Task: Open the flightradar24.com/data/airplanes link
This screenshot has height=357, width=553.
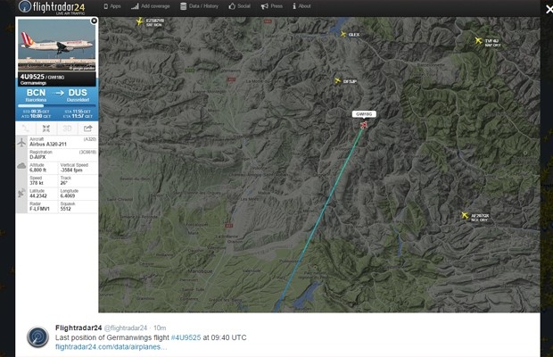Action: (x=111, y=347)
